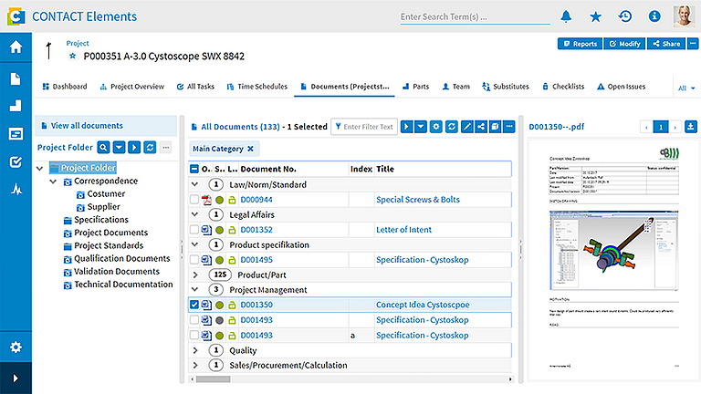The height and width of the screenshot is (394, 701).
Task: Share selected document from list toolbar
Action: [481, 127]
